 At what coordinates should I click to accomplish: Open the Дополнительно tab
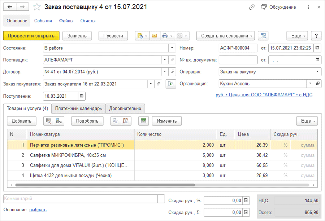[x=125, y=109]
